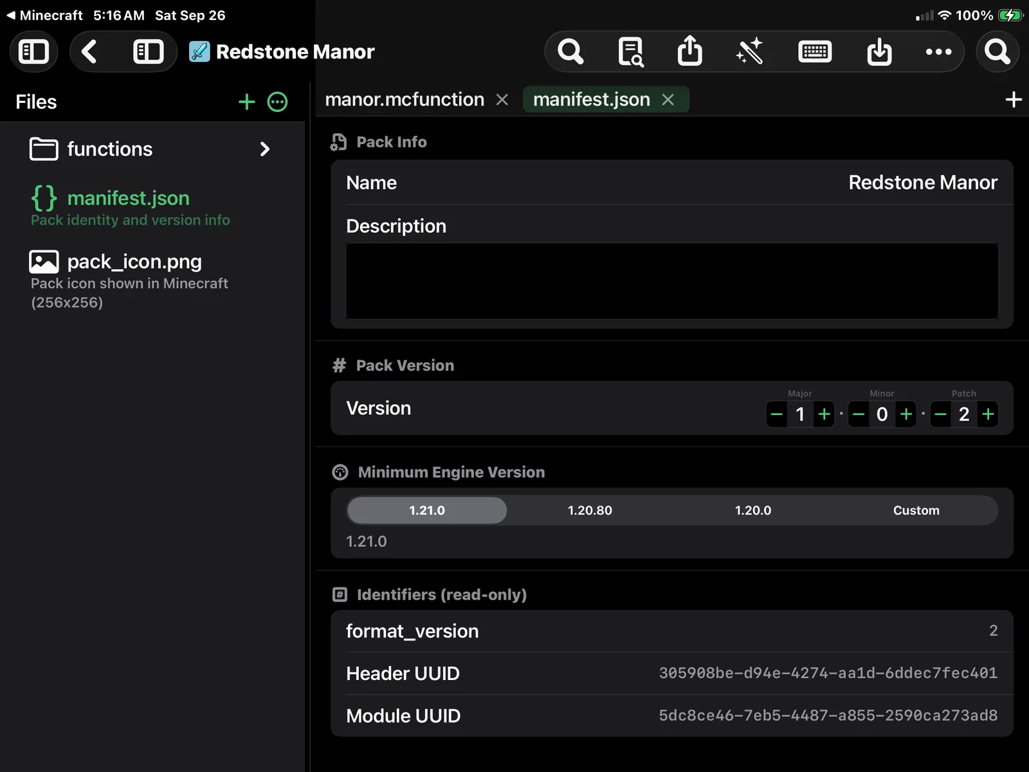This screenshot has width=1029, height=772.
Task: Click the Files panel heading
Action: pyautogui.click(x=36, y=102)
